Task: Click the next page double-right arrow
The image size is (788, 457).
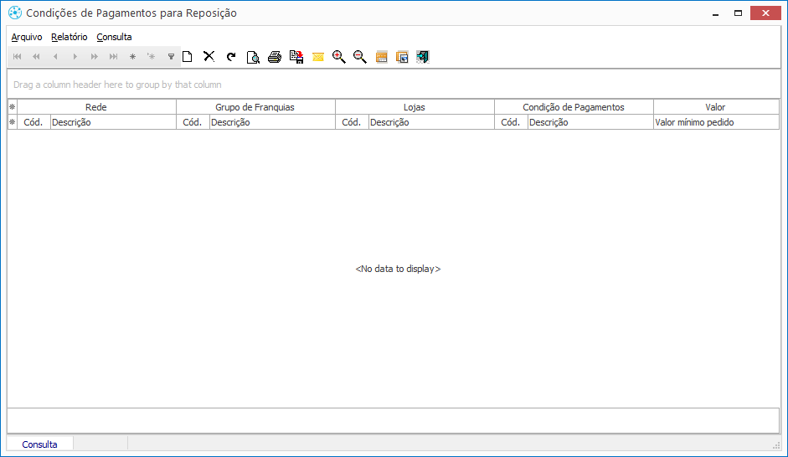Action: tap(94, 57)
